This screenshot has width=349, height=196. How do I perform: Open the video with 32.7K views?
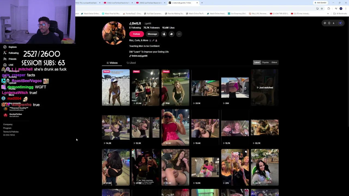point(265,127)
